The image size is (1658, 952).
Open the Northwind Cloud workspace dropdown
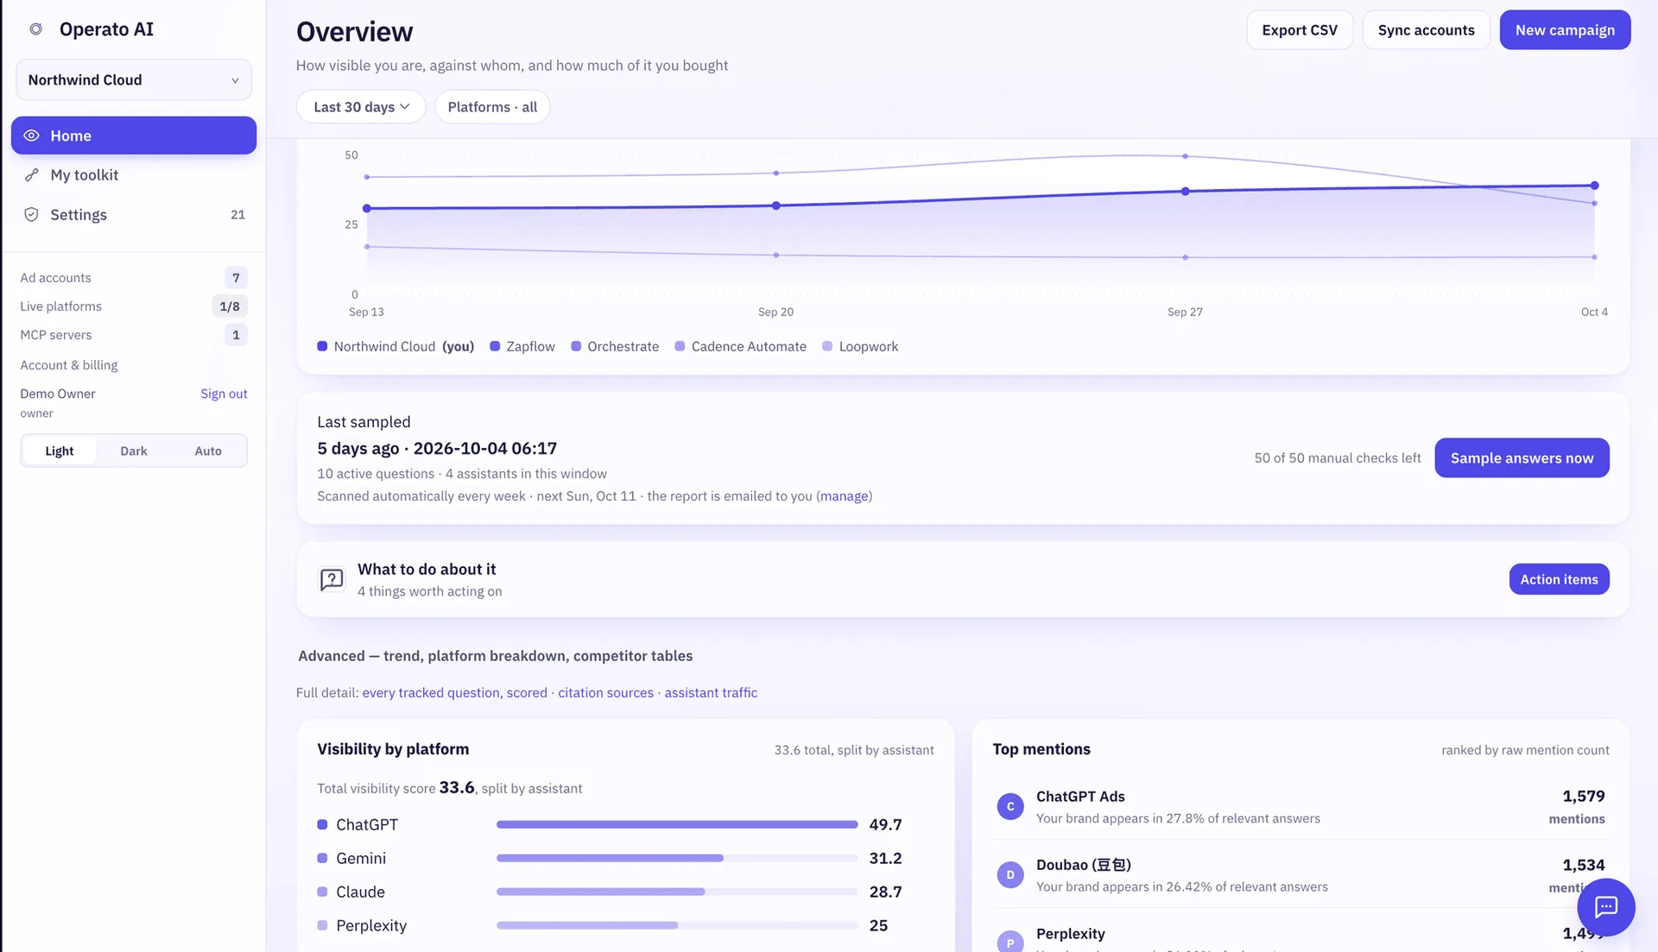pos(134,80)
